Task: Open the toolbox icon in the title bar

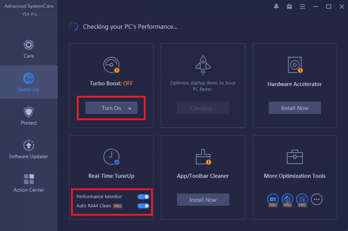Action: (x=289, y=6)
